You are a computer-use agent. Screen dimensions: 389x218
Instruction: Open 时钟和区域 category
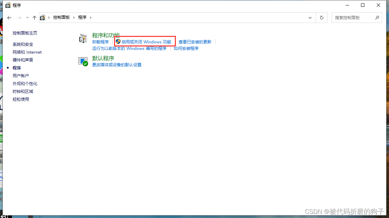pos(23,92)
